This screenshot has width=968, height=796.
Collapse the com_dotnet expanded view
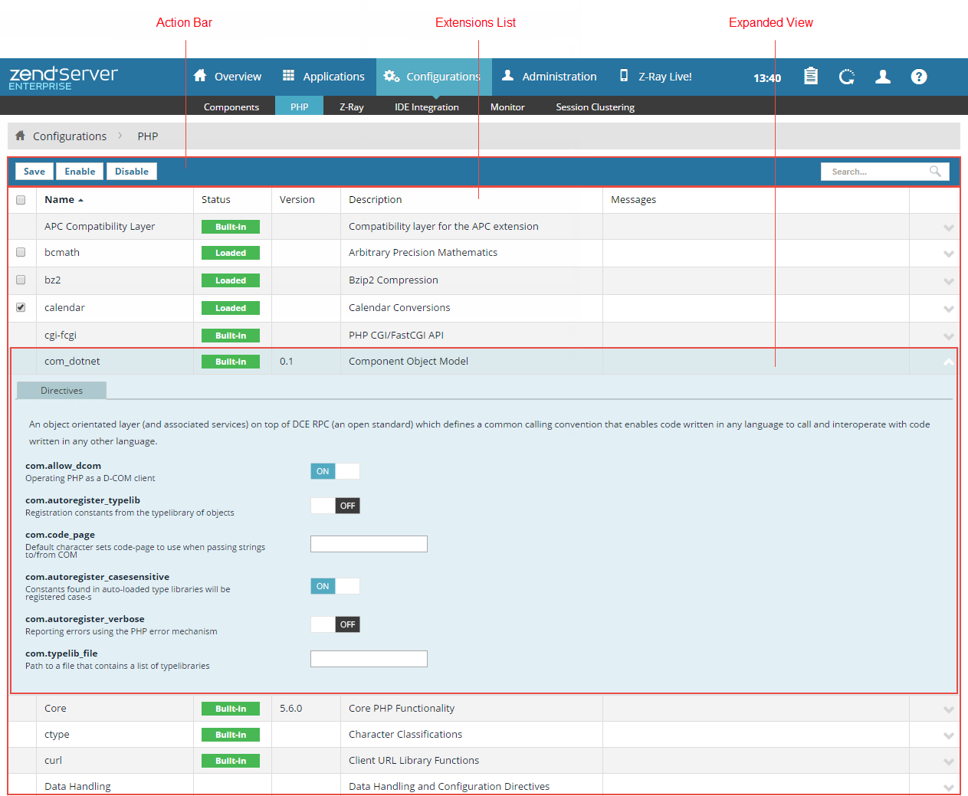(948, 362)
